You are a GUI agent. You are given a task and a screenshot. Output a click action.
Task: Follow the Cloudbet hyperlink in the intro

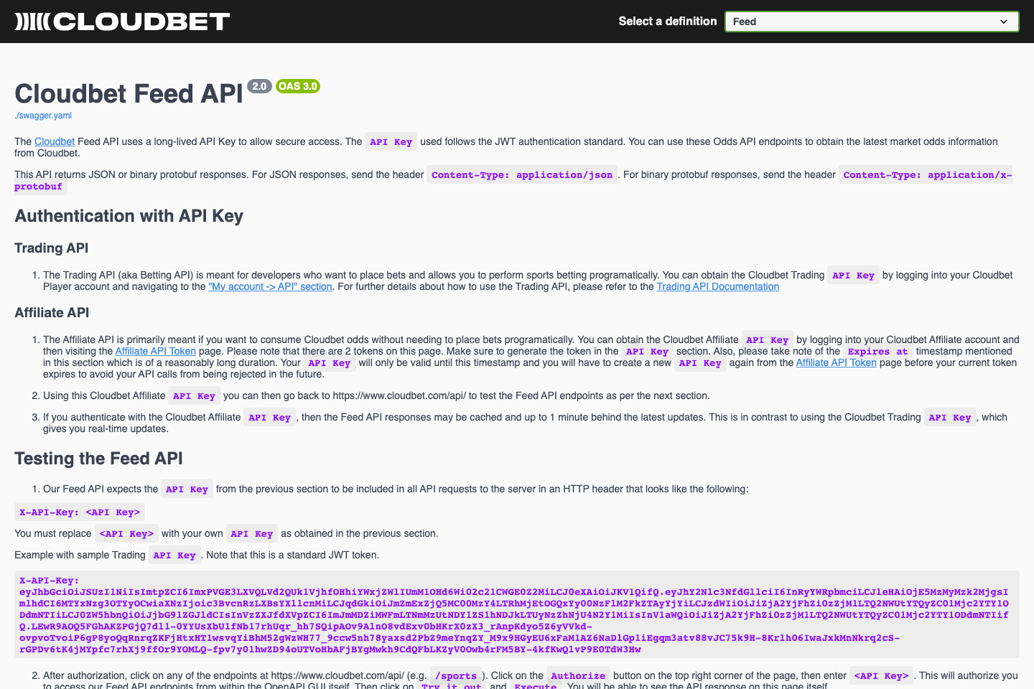pos(55,141)
